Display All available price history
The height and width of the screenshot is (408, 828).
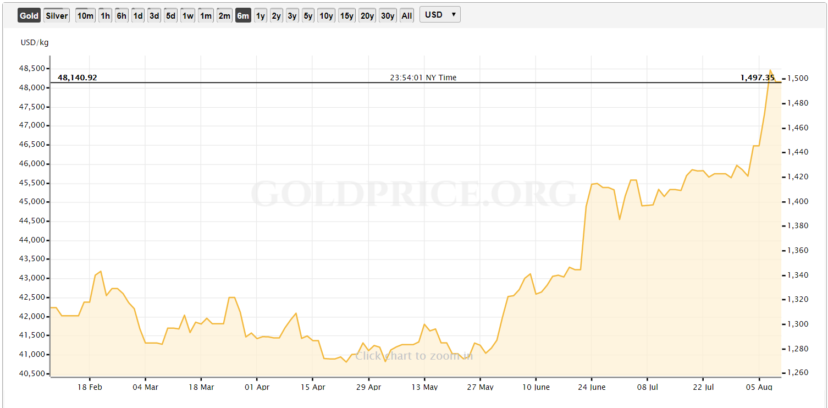pyautogui.click(x=407, y=15)
